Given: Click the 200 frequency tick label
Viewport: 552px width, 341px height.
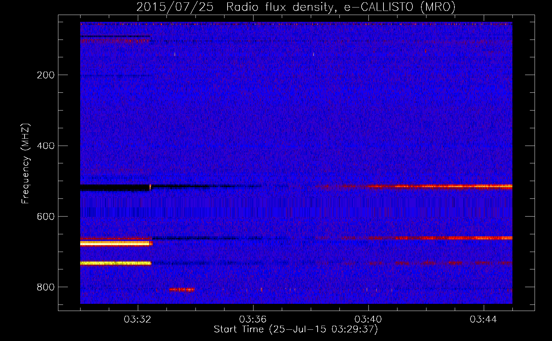Looking at the screenshot, I should pyautogui.click(x=46, y=75).
